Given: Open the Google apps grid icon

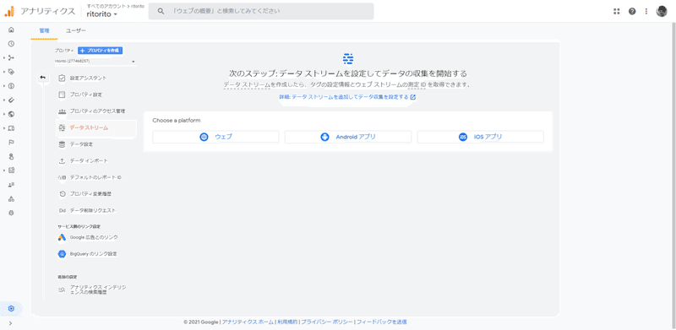Looking at the screenshot, I should pyautogui.click(x=617, y=11).
